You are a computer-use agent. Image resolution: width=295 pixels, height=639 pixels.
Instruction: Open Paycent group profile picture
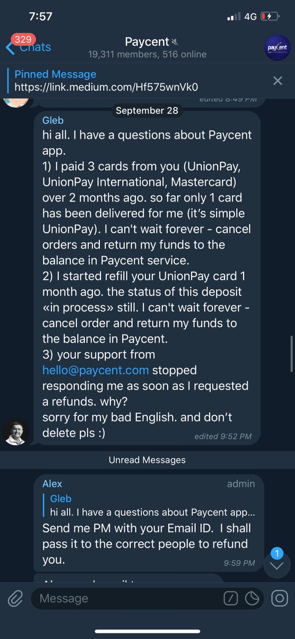point(277,47)
